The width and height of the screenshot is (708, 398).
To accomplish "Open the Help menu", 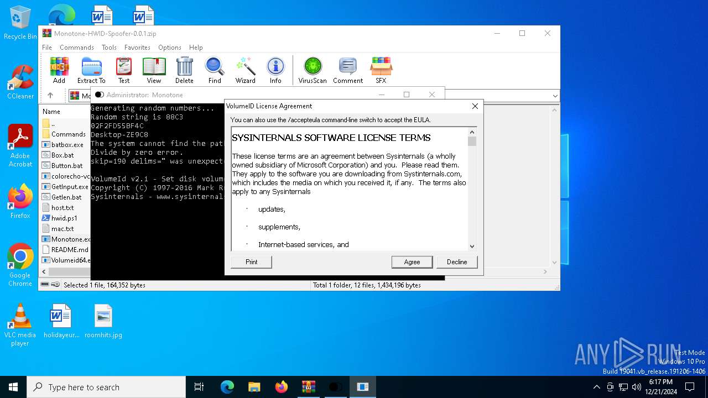I will tap(196, 48).
